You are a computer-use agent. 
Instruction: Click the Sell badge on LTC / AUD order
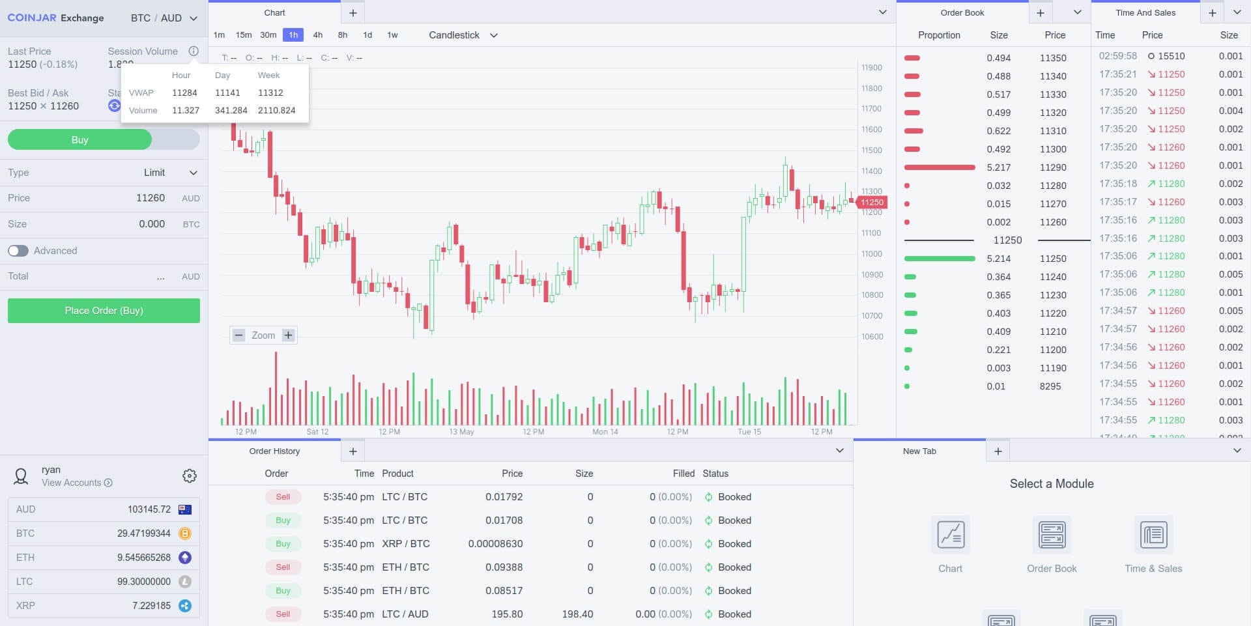click(x=283, y=614)
